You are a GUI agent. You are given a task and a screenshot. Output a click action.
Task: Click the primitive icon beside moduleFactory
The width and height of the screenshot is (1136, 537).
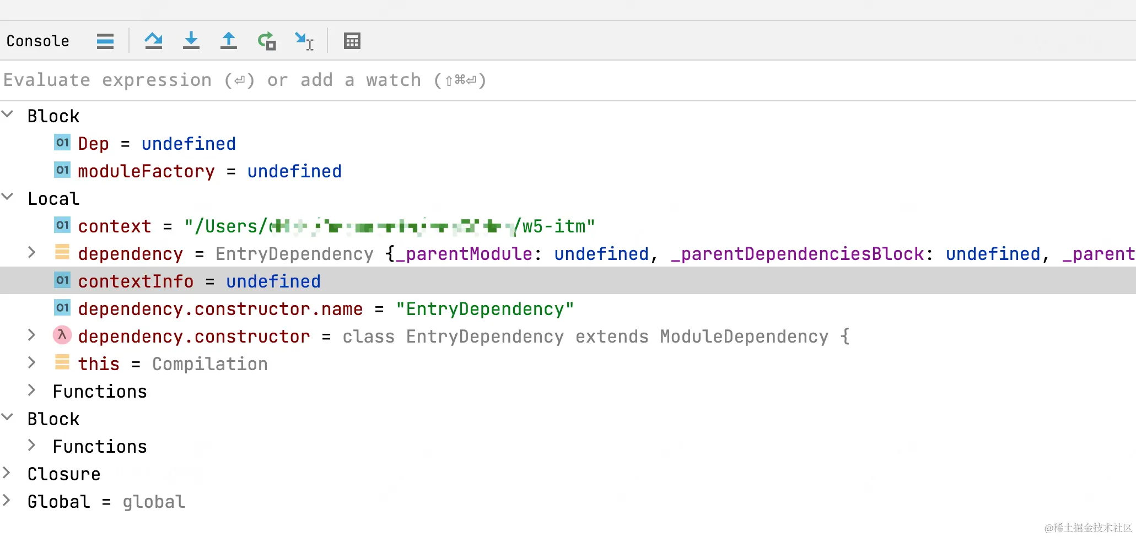pos(62,170)
